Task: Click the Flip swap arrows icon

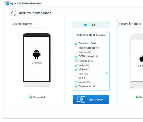Action: pos(85,25)
